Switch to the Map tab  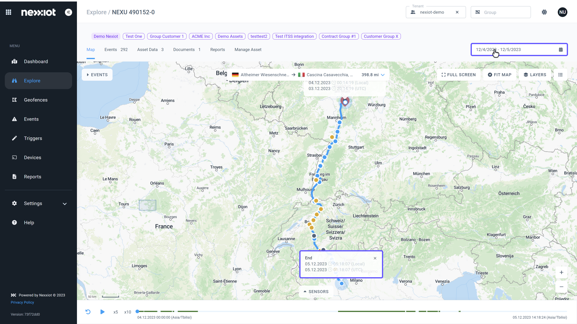point(91,50)
